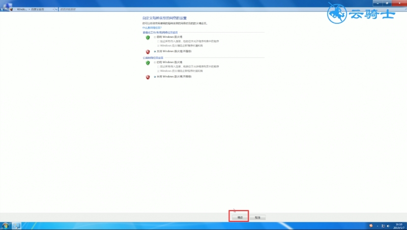
Task: Select 关闭 Windows 防火墙 under home/work network
Action: (x=155, y=51)
